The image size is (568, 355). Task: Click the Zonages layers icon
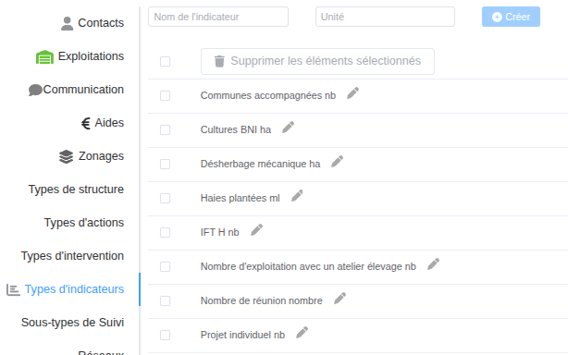pos(66,156)
